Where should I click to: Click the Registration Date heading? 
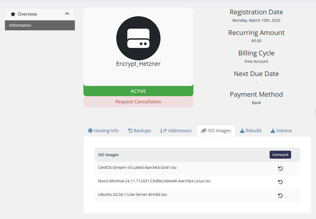[x=256, y=12]
